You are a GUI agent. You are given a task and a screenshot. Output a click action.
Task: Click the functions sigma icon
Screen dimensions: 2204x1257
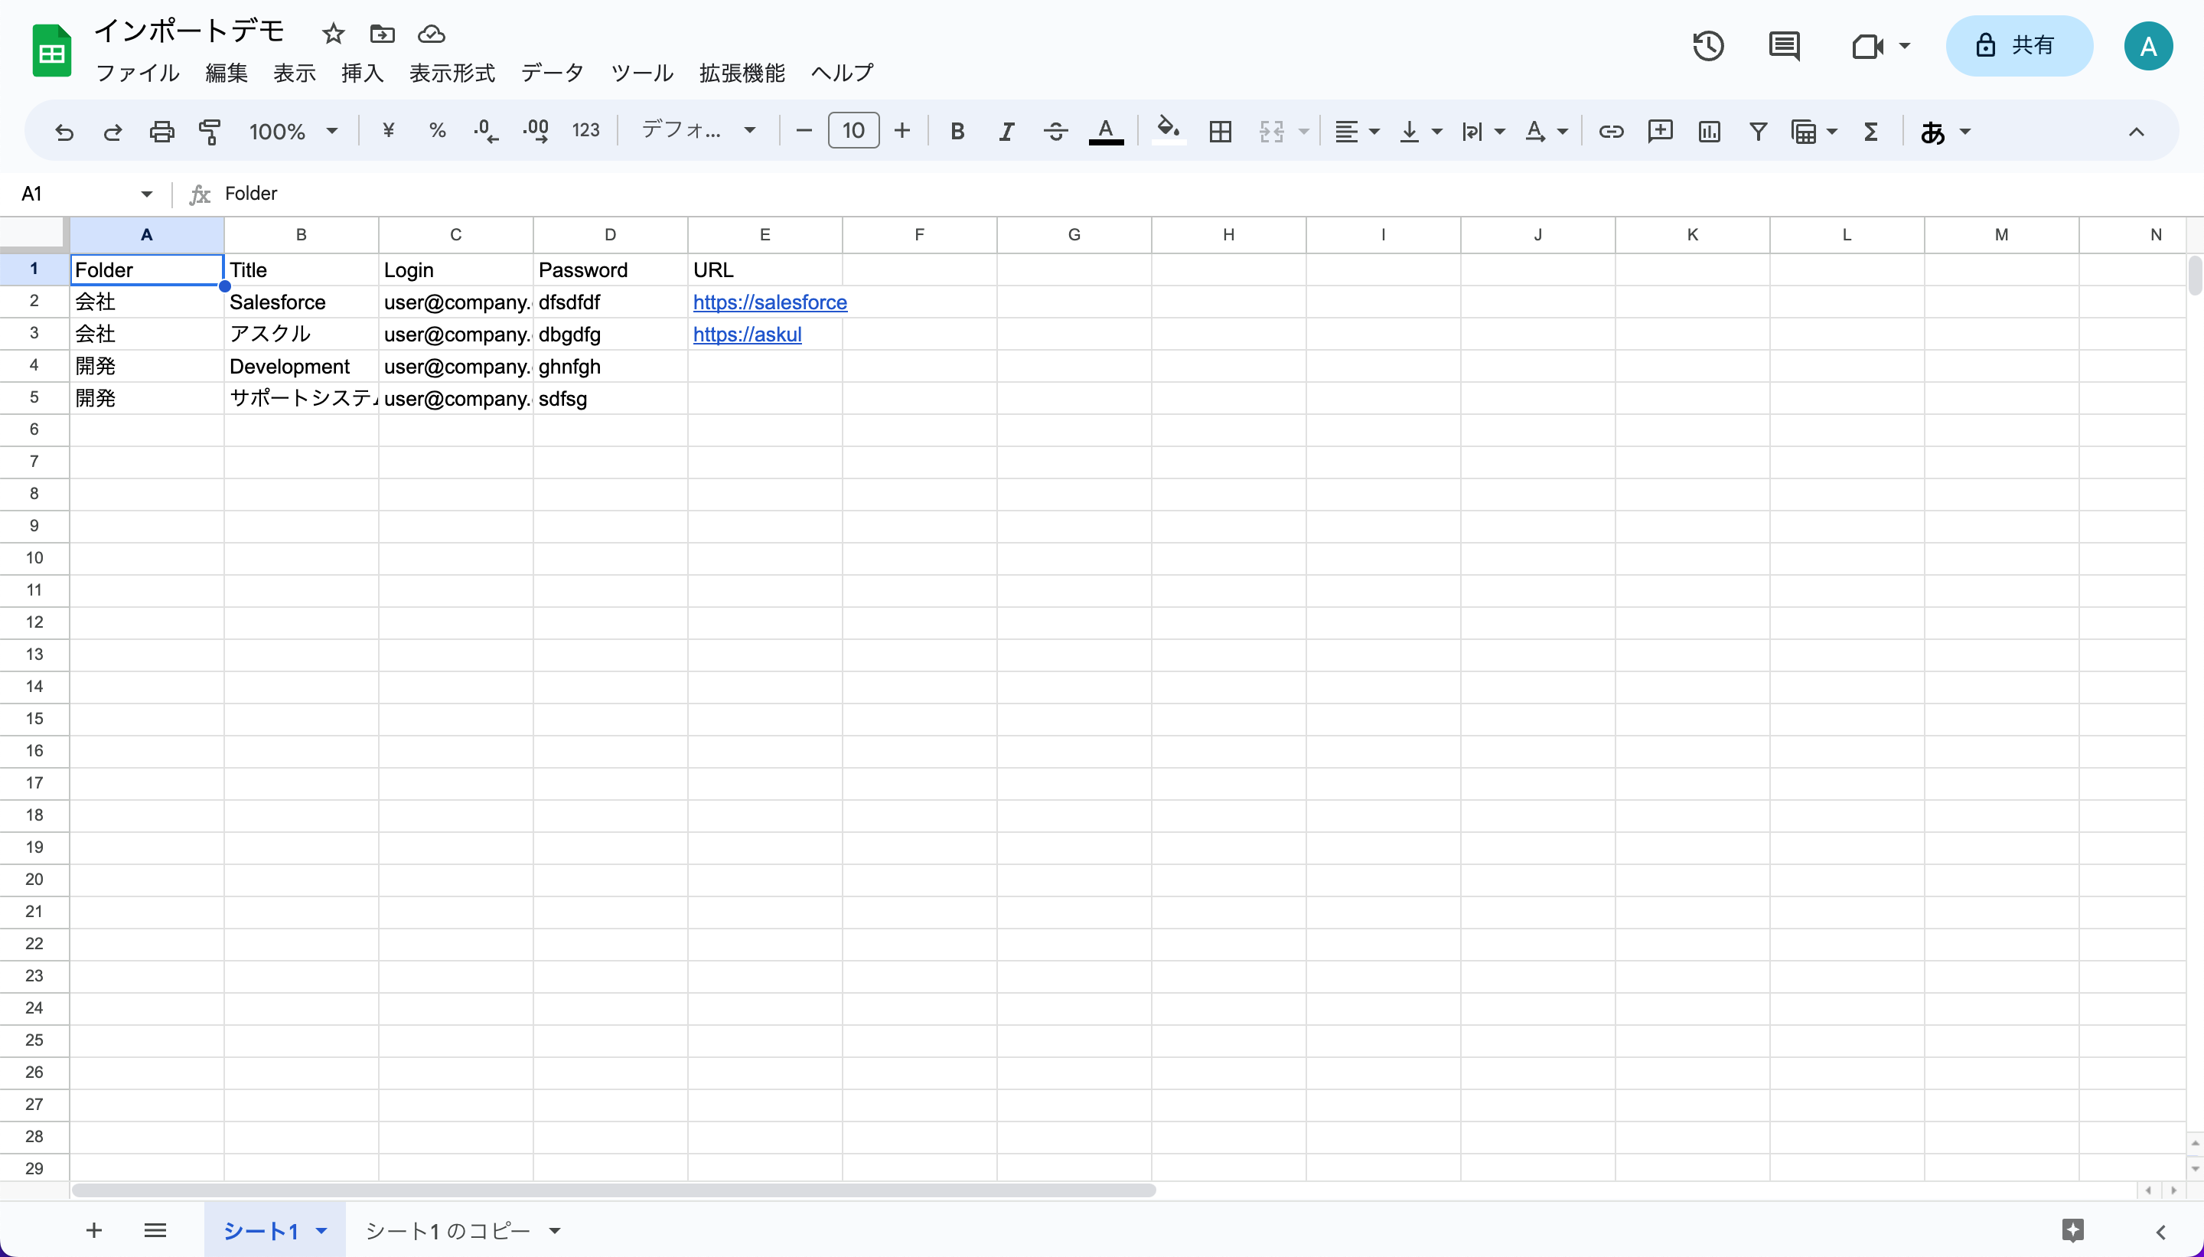pos(1871,131)
